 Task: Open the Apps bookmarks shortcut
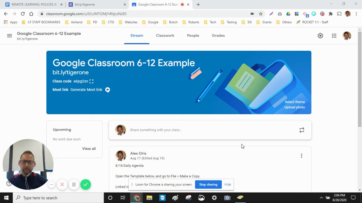10,22
